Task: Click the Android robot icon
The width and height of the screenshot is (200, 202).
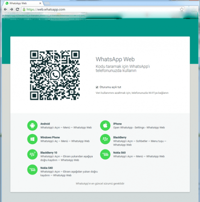Action: [x=32, y=126]
